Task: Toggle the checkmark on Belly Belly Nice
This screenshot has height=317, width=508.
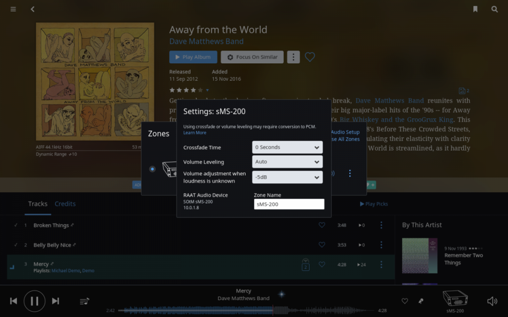Action: tap(15, 245)
